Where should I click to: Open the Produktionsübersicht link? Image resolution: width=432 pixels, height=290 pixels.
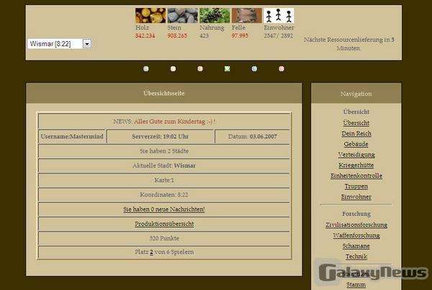click(164, 224)
